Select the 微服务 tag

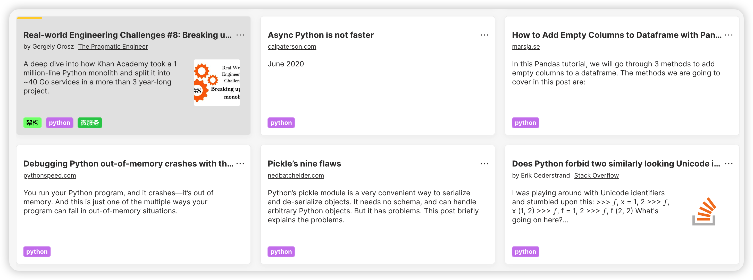pos(90,123)
